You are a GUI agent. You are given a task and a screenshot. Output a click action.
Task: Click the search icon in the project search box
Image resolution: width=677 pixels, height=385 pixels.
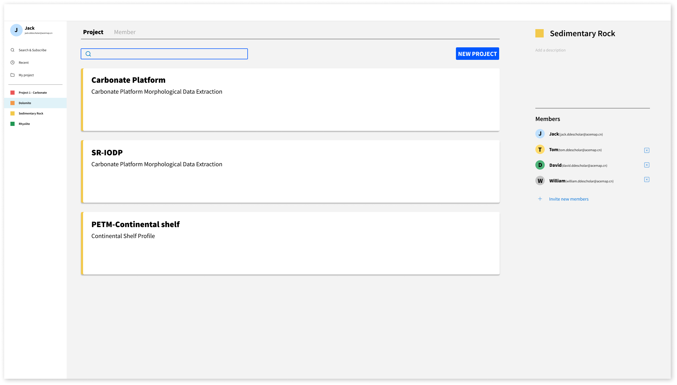(x=88, y=54)
